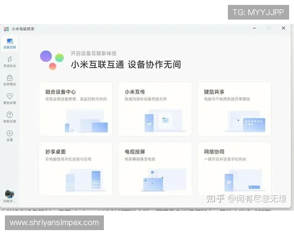Viewport: 294px width, 235px height.
Task: Click the description 快速向目标设备传输文件
Action: click(x=146, y=99)
